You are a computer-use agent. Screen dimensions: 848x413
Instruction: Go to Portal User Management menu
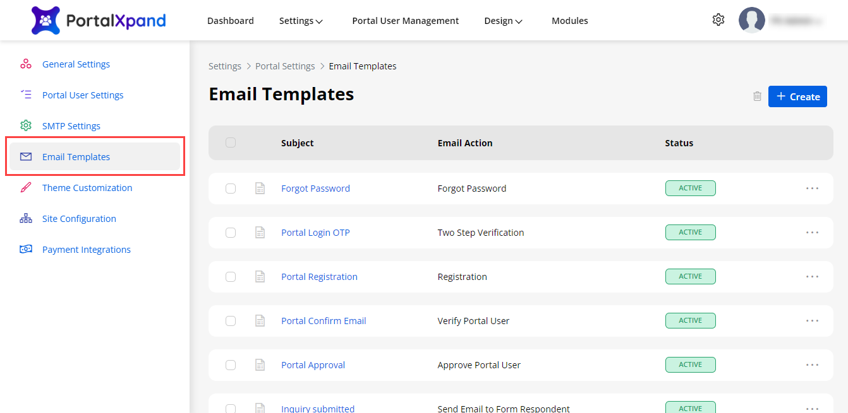405,21
